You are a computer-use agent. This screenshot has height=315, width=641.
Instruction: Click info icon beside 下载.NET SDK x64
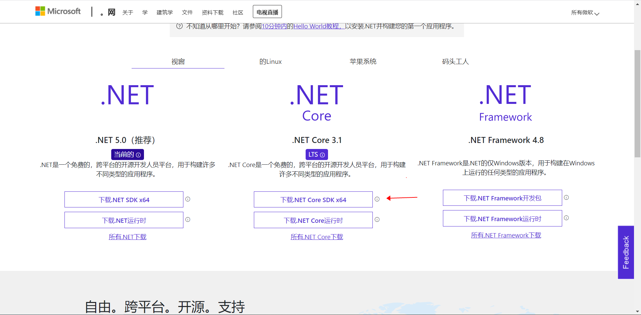click(x=188, y=199)
